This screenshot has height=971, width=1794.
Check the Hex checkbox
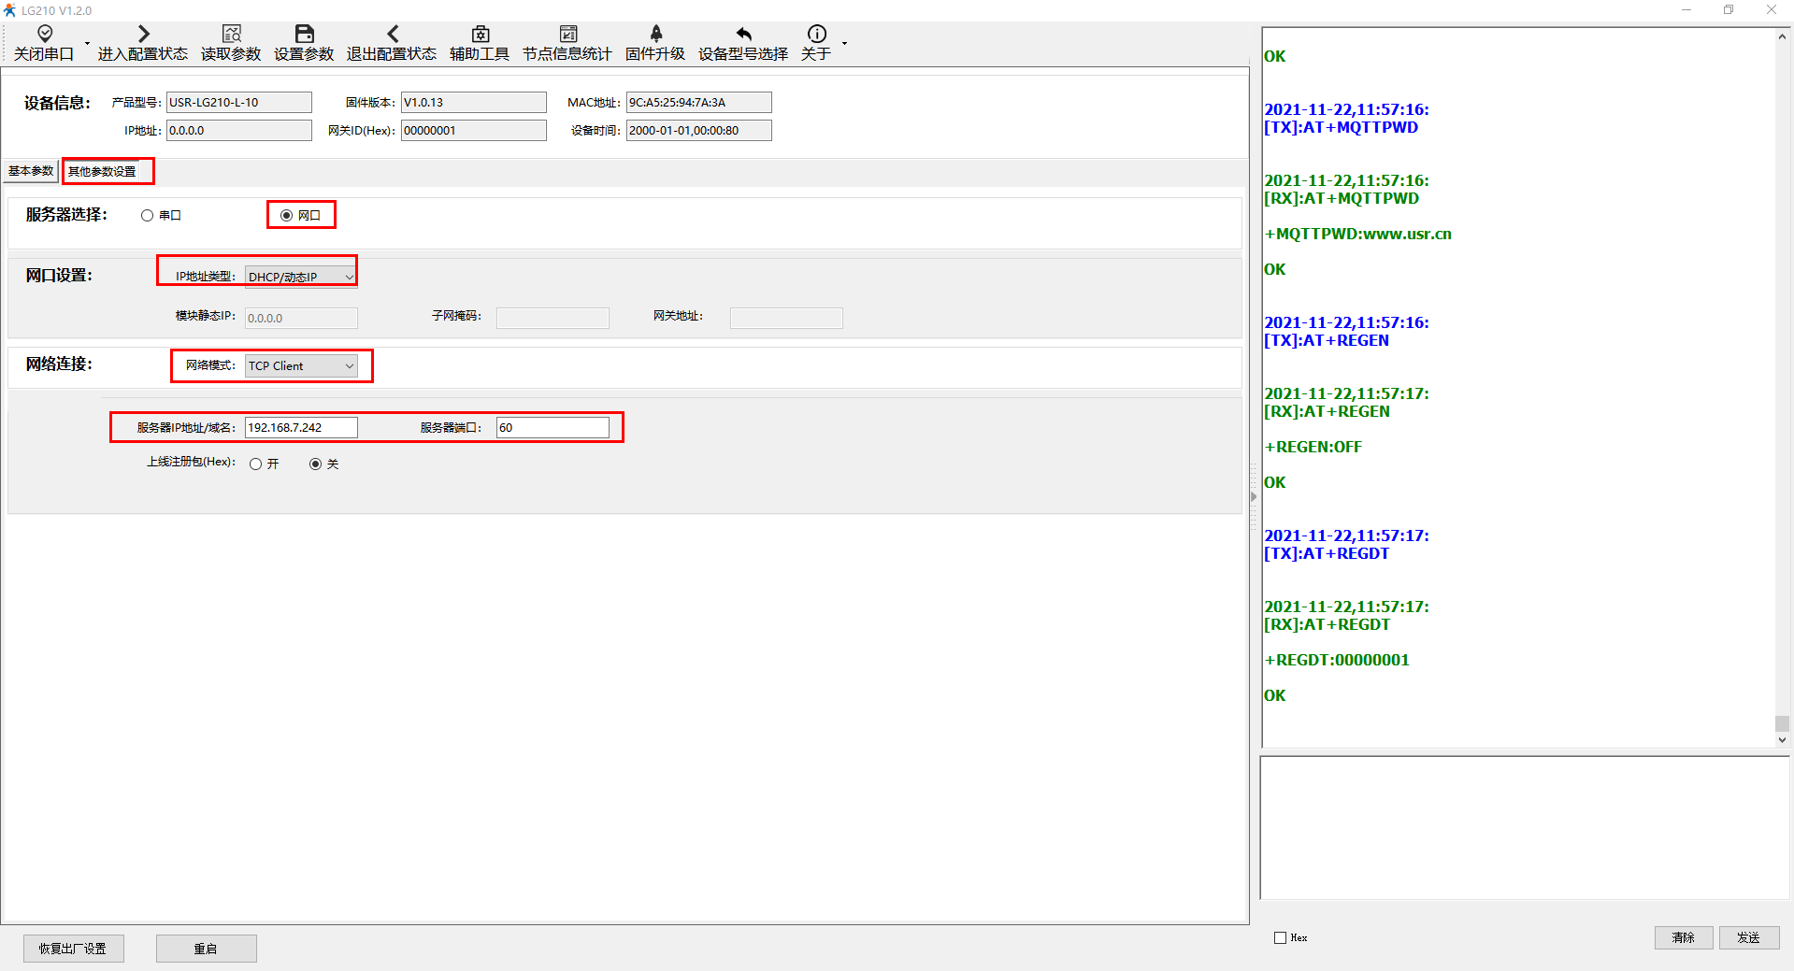click(1280, 937)
